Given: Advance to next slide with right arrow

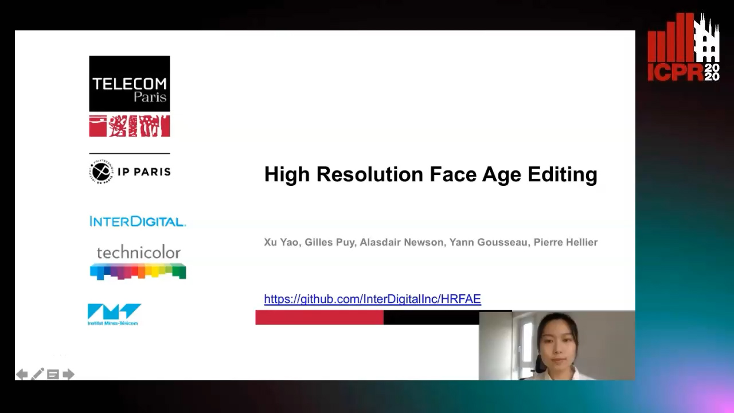Looking at the screenshot, I should [x=68, y=375].
